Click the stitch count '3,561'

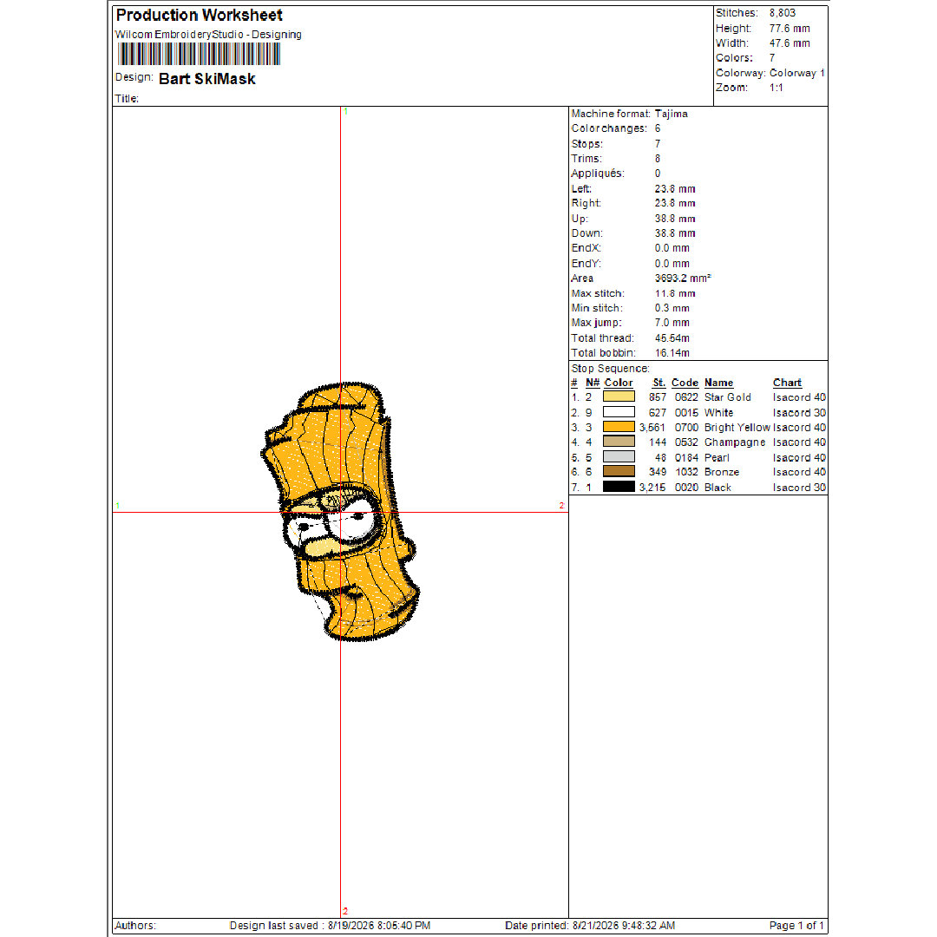click(x=652, y=427)
